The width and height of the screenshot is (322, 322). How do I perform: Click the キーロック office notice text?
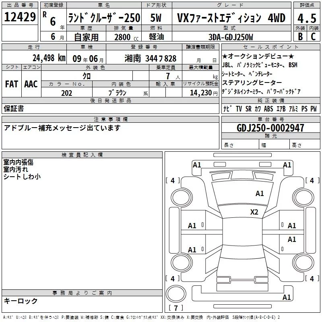click(21, 301)
